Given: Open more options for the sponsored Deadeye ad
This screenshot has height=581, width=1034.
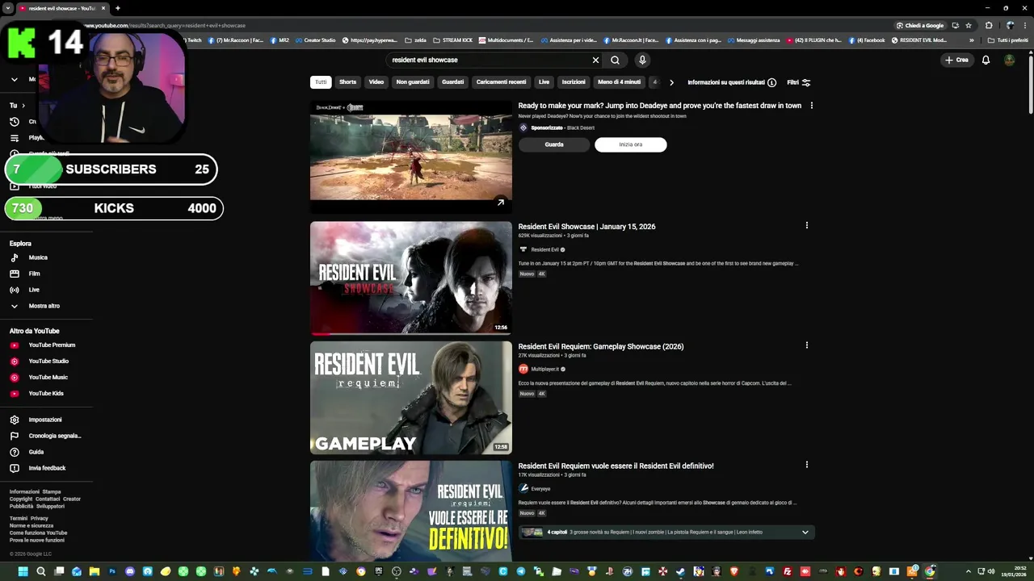Looking at the screenshot, I should point(811,106).
